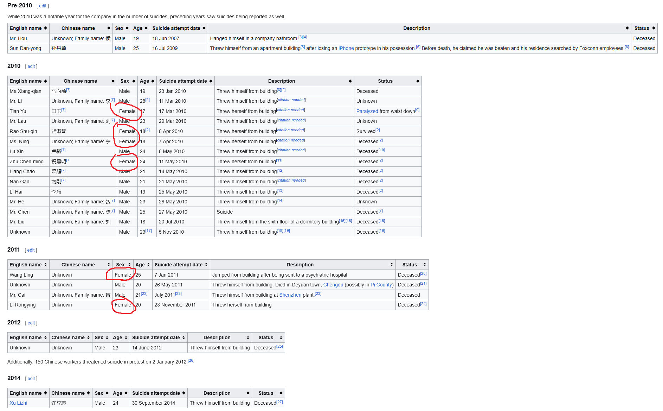Sort Pre-2010 table by English name

(28, 28)
